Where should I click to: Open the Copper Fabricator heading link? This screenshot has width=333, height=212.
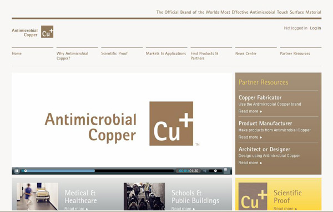tap(260, 97)
